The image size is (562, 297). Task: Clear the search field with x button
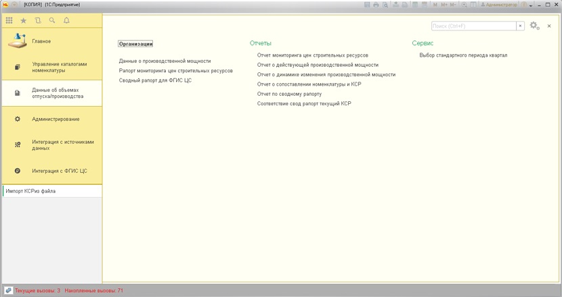point(521,26)
